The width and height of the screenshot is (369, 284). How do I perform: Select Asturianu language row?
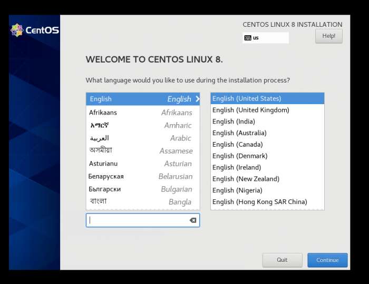(142, 164)
